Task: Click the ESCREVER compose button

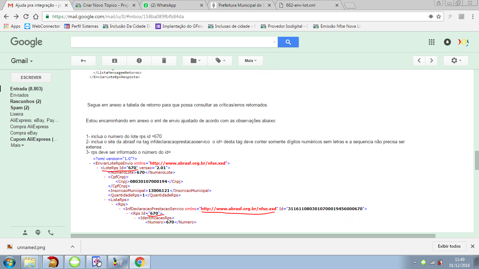Action: coord(31,77)
